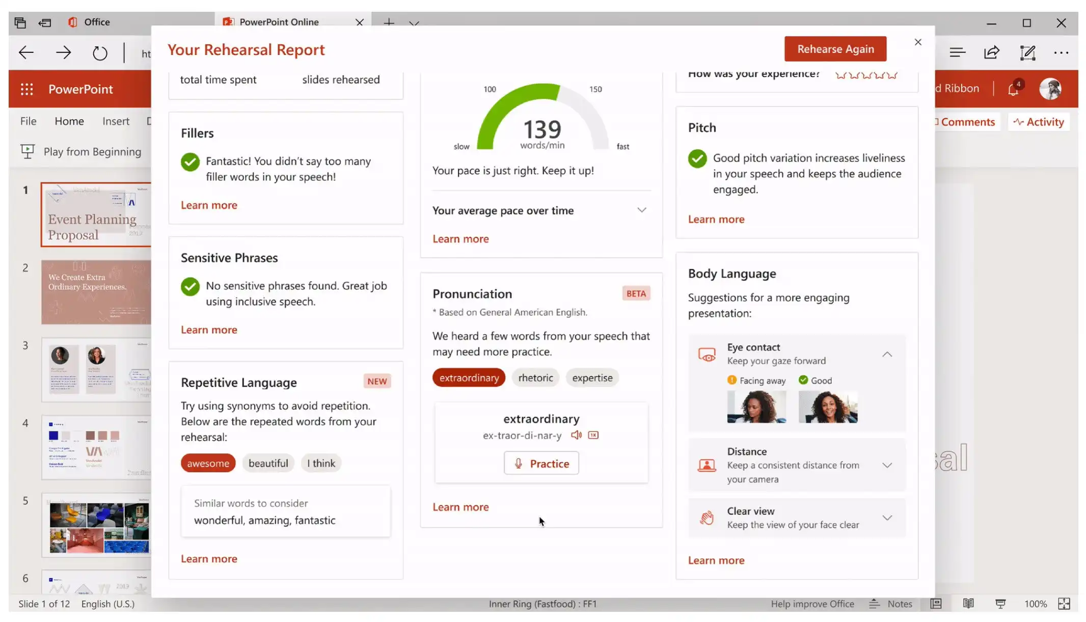Click the audio speaker icon for extraordinary
The width and height of the screenshot is (1086, 622).
tap(576, 436)
